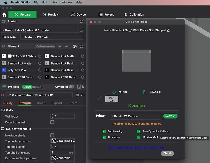
Task: Open Top surface pattern dropdown
Action: pyautogui.click(x=63, y=141)
